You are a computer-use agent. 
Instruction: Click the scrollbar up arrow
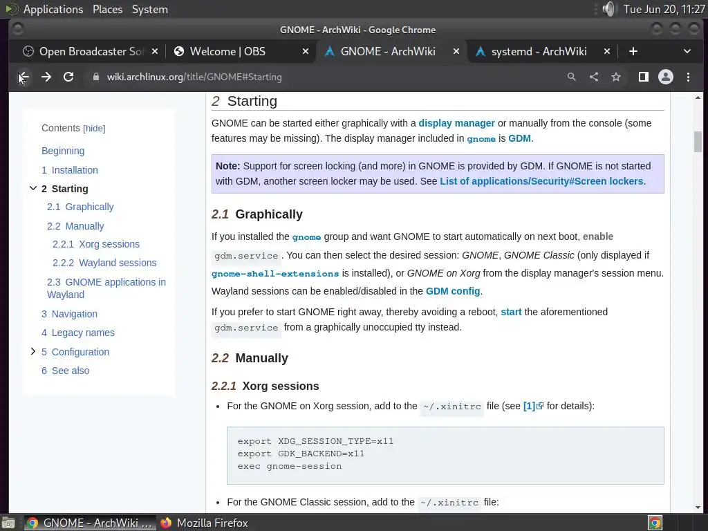[x=698, y=97]
